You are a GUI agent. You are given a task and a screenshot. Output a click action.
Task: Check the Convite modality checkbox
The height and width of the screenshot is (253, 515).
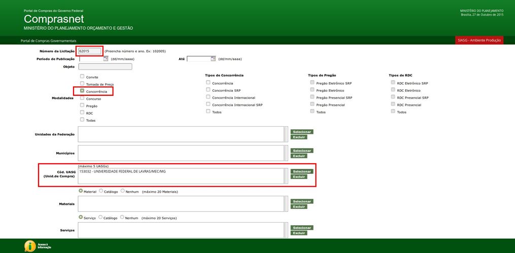point(82,77)
